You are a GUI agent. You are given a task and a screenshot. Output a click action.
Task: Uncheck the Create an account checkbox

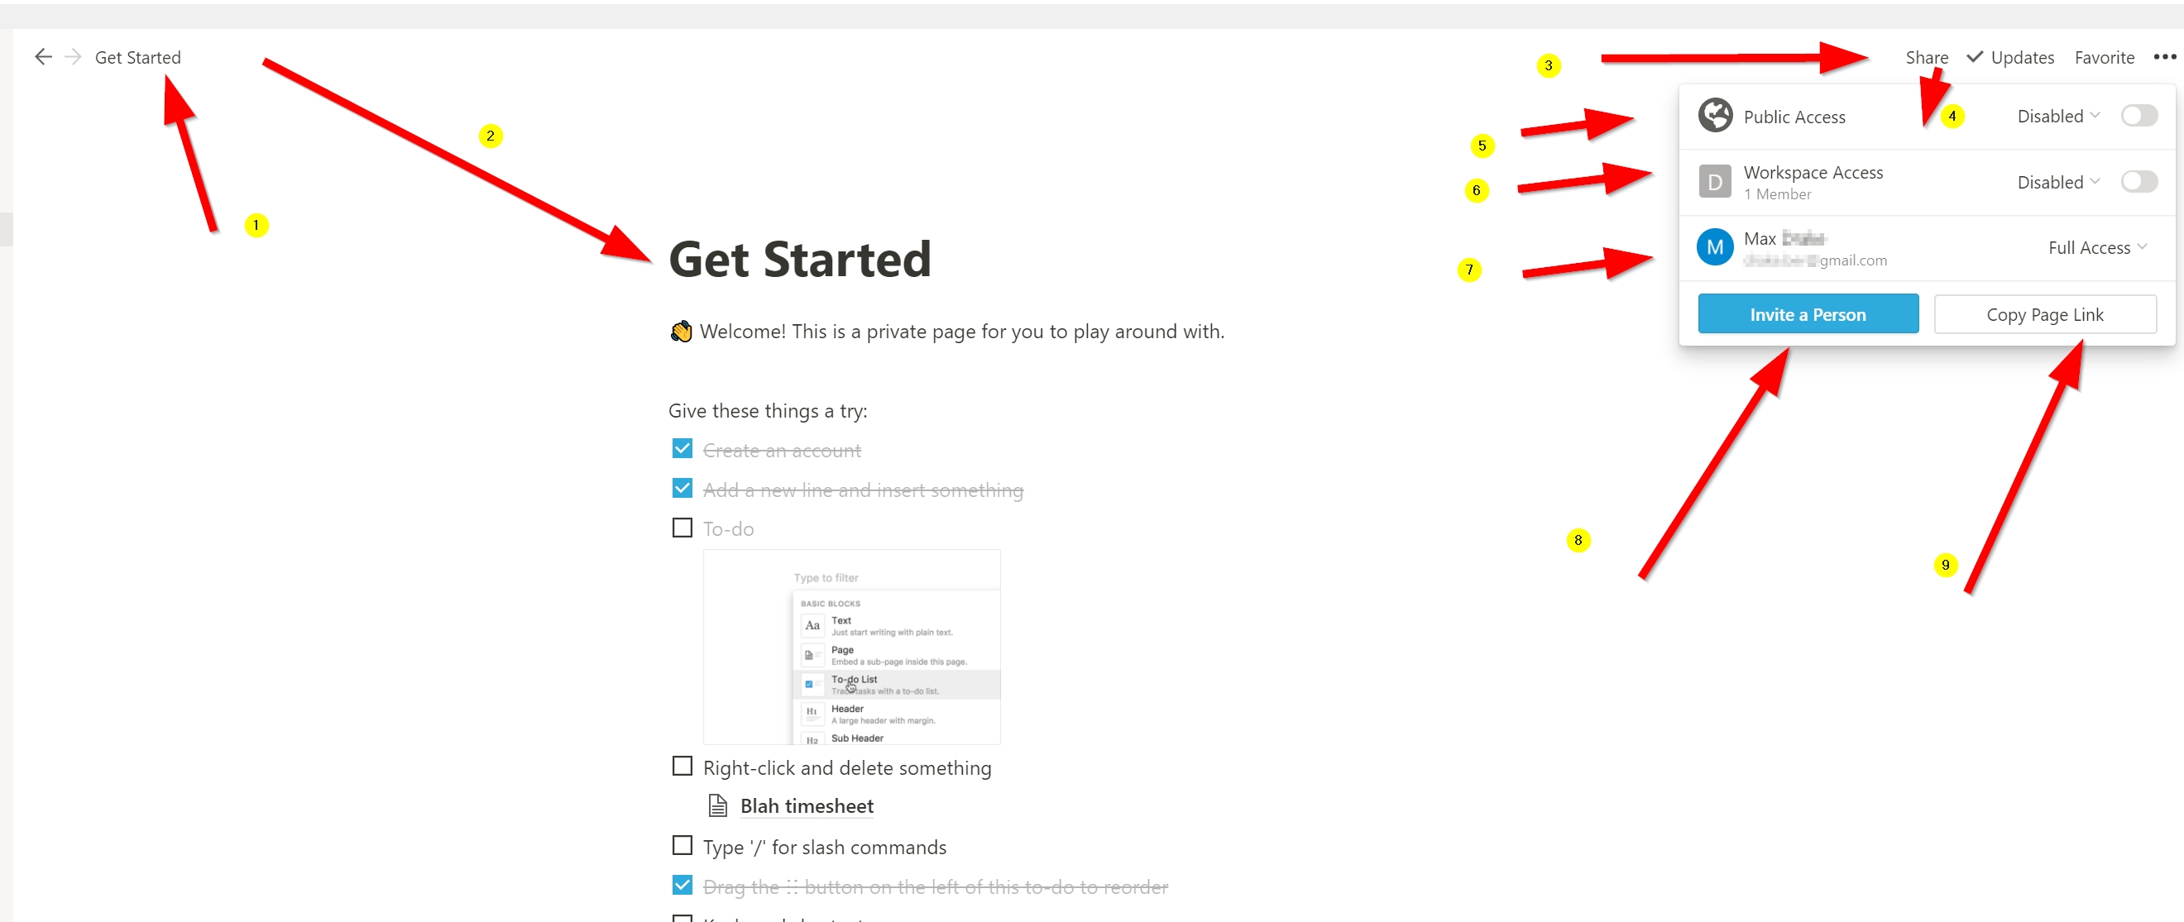[682, 448]
